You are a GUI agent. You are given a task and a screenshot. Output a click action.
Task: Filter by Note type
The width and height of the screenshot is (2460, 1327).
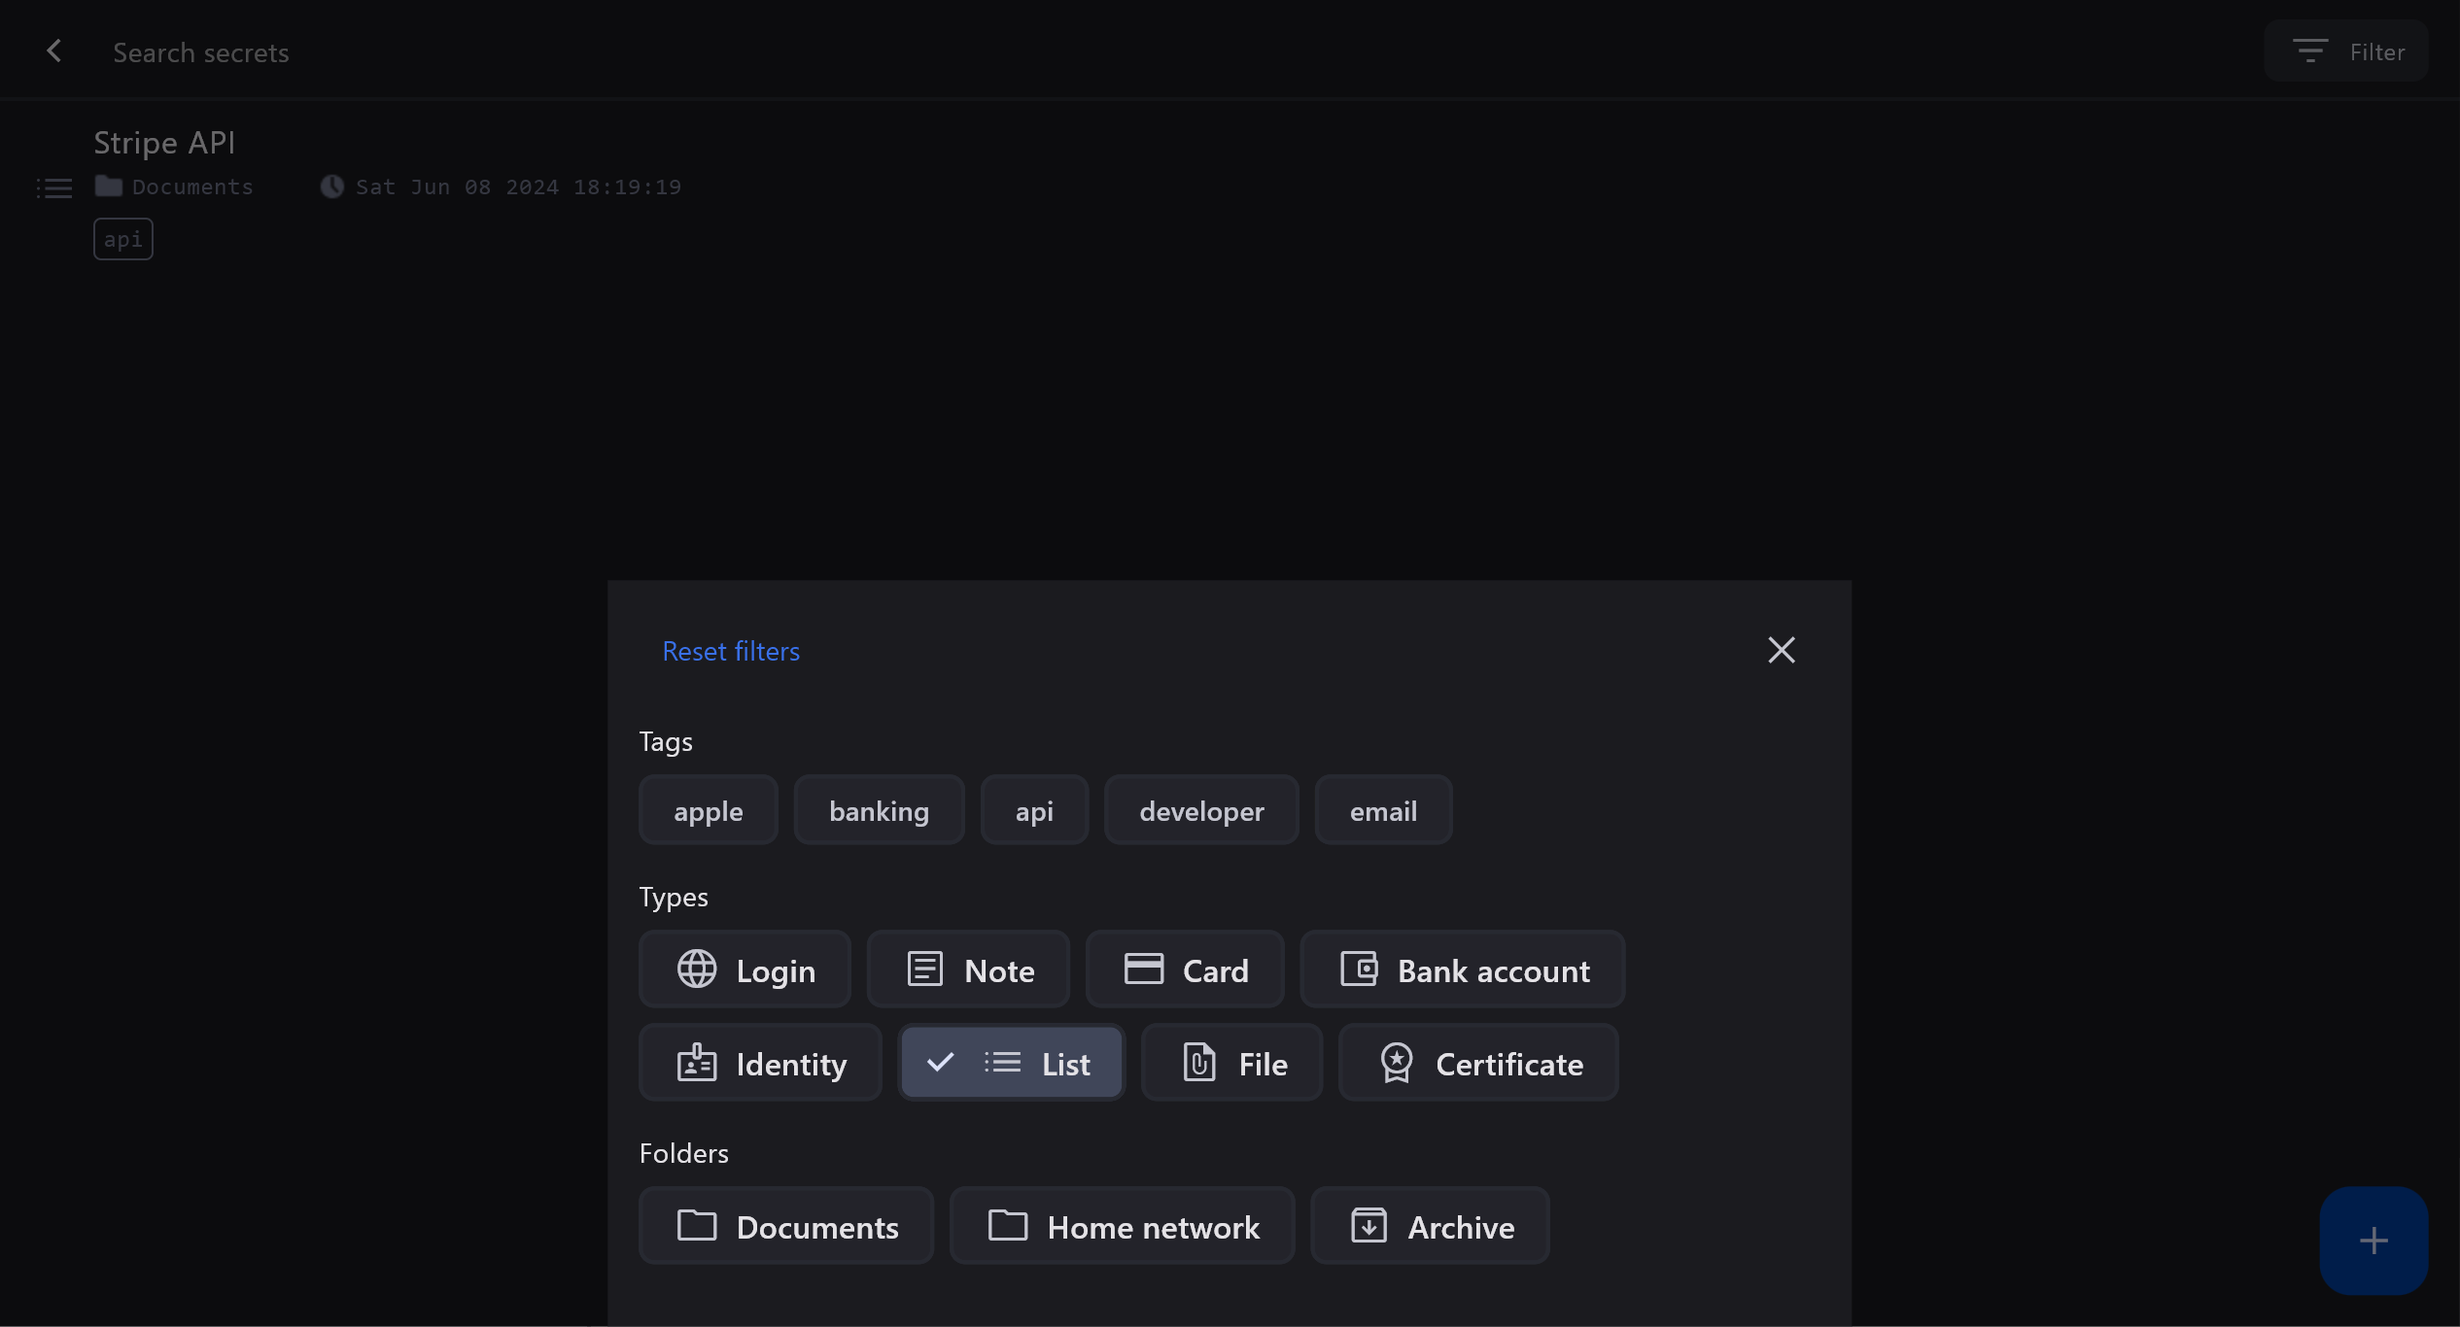tap(969, 970)
